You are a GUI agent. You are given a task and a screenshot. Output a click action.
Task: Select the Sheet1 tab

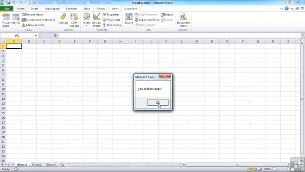click(x=22, y=165)
